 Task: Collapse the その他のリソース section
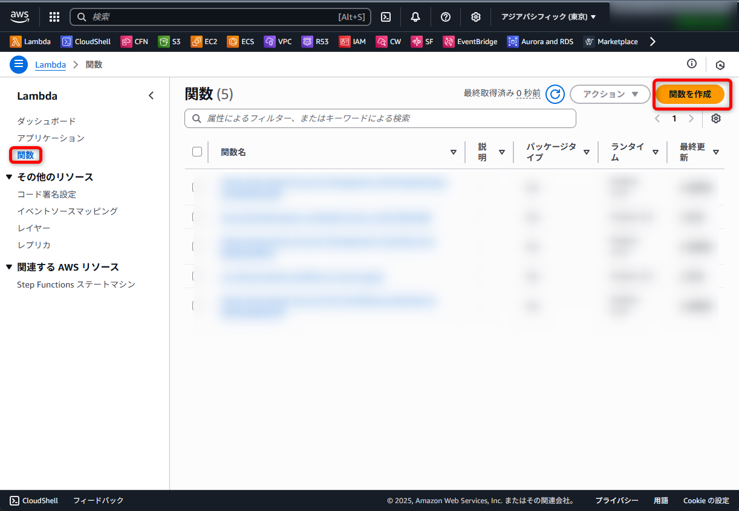coord(9,177)
